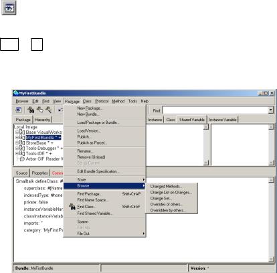Expand the Tools-Debugger tree node
The image size is (277, 273).
click(x=17, y=148)
